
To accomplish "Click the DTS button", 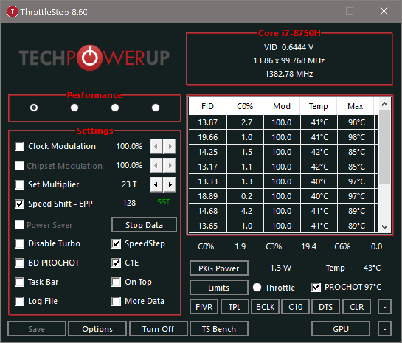I will (326, 307).
